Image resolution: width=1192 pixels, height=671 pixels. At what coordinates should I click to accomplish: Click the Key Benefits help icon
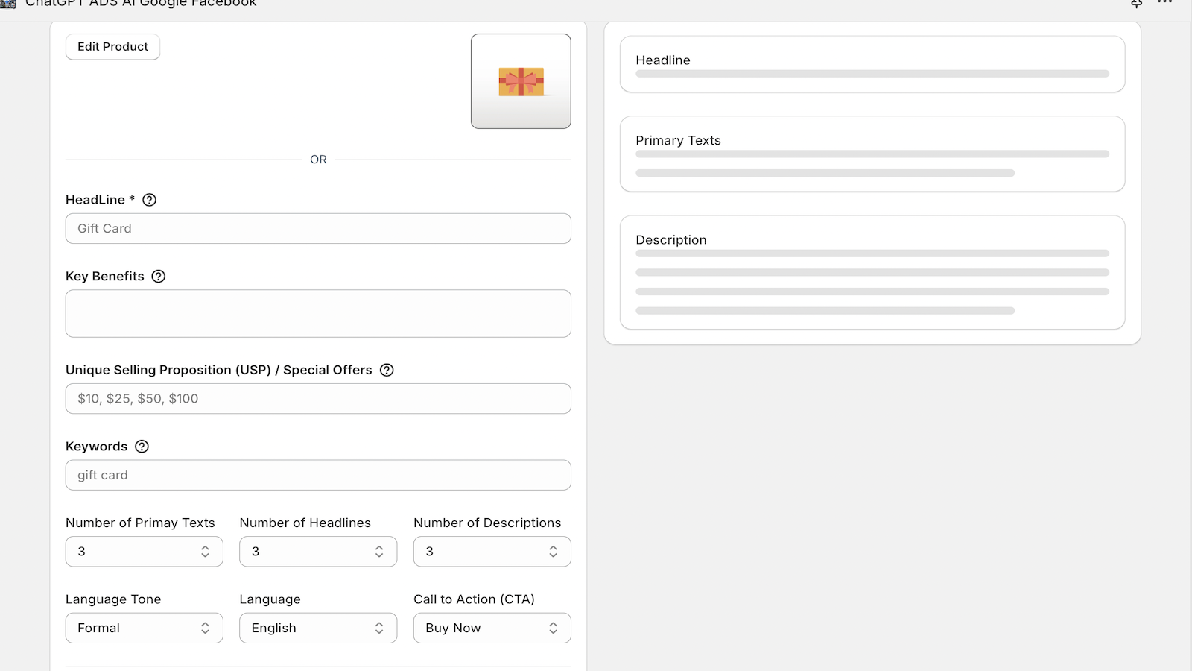(x=158, y=276)
